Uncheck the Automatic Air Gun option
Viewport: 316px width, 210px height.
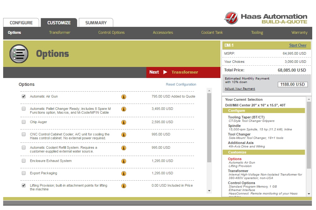click(x=24, y=96)
